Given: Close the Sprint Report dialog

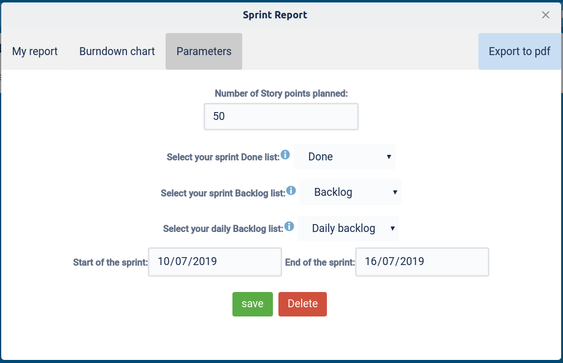Looking at the screenshot, I should [545, 15].
